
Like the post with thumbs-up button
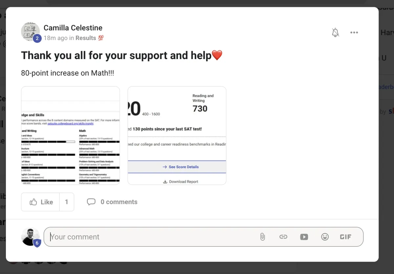(x=41, y=202)
